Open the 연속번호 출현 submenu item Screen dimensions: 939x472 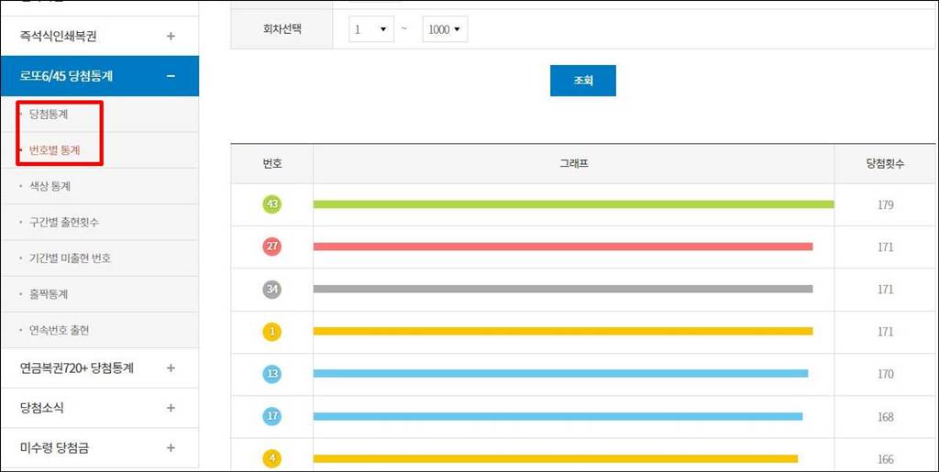tap(59, 330)
